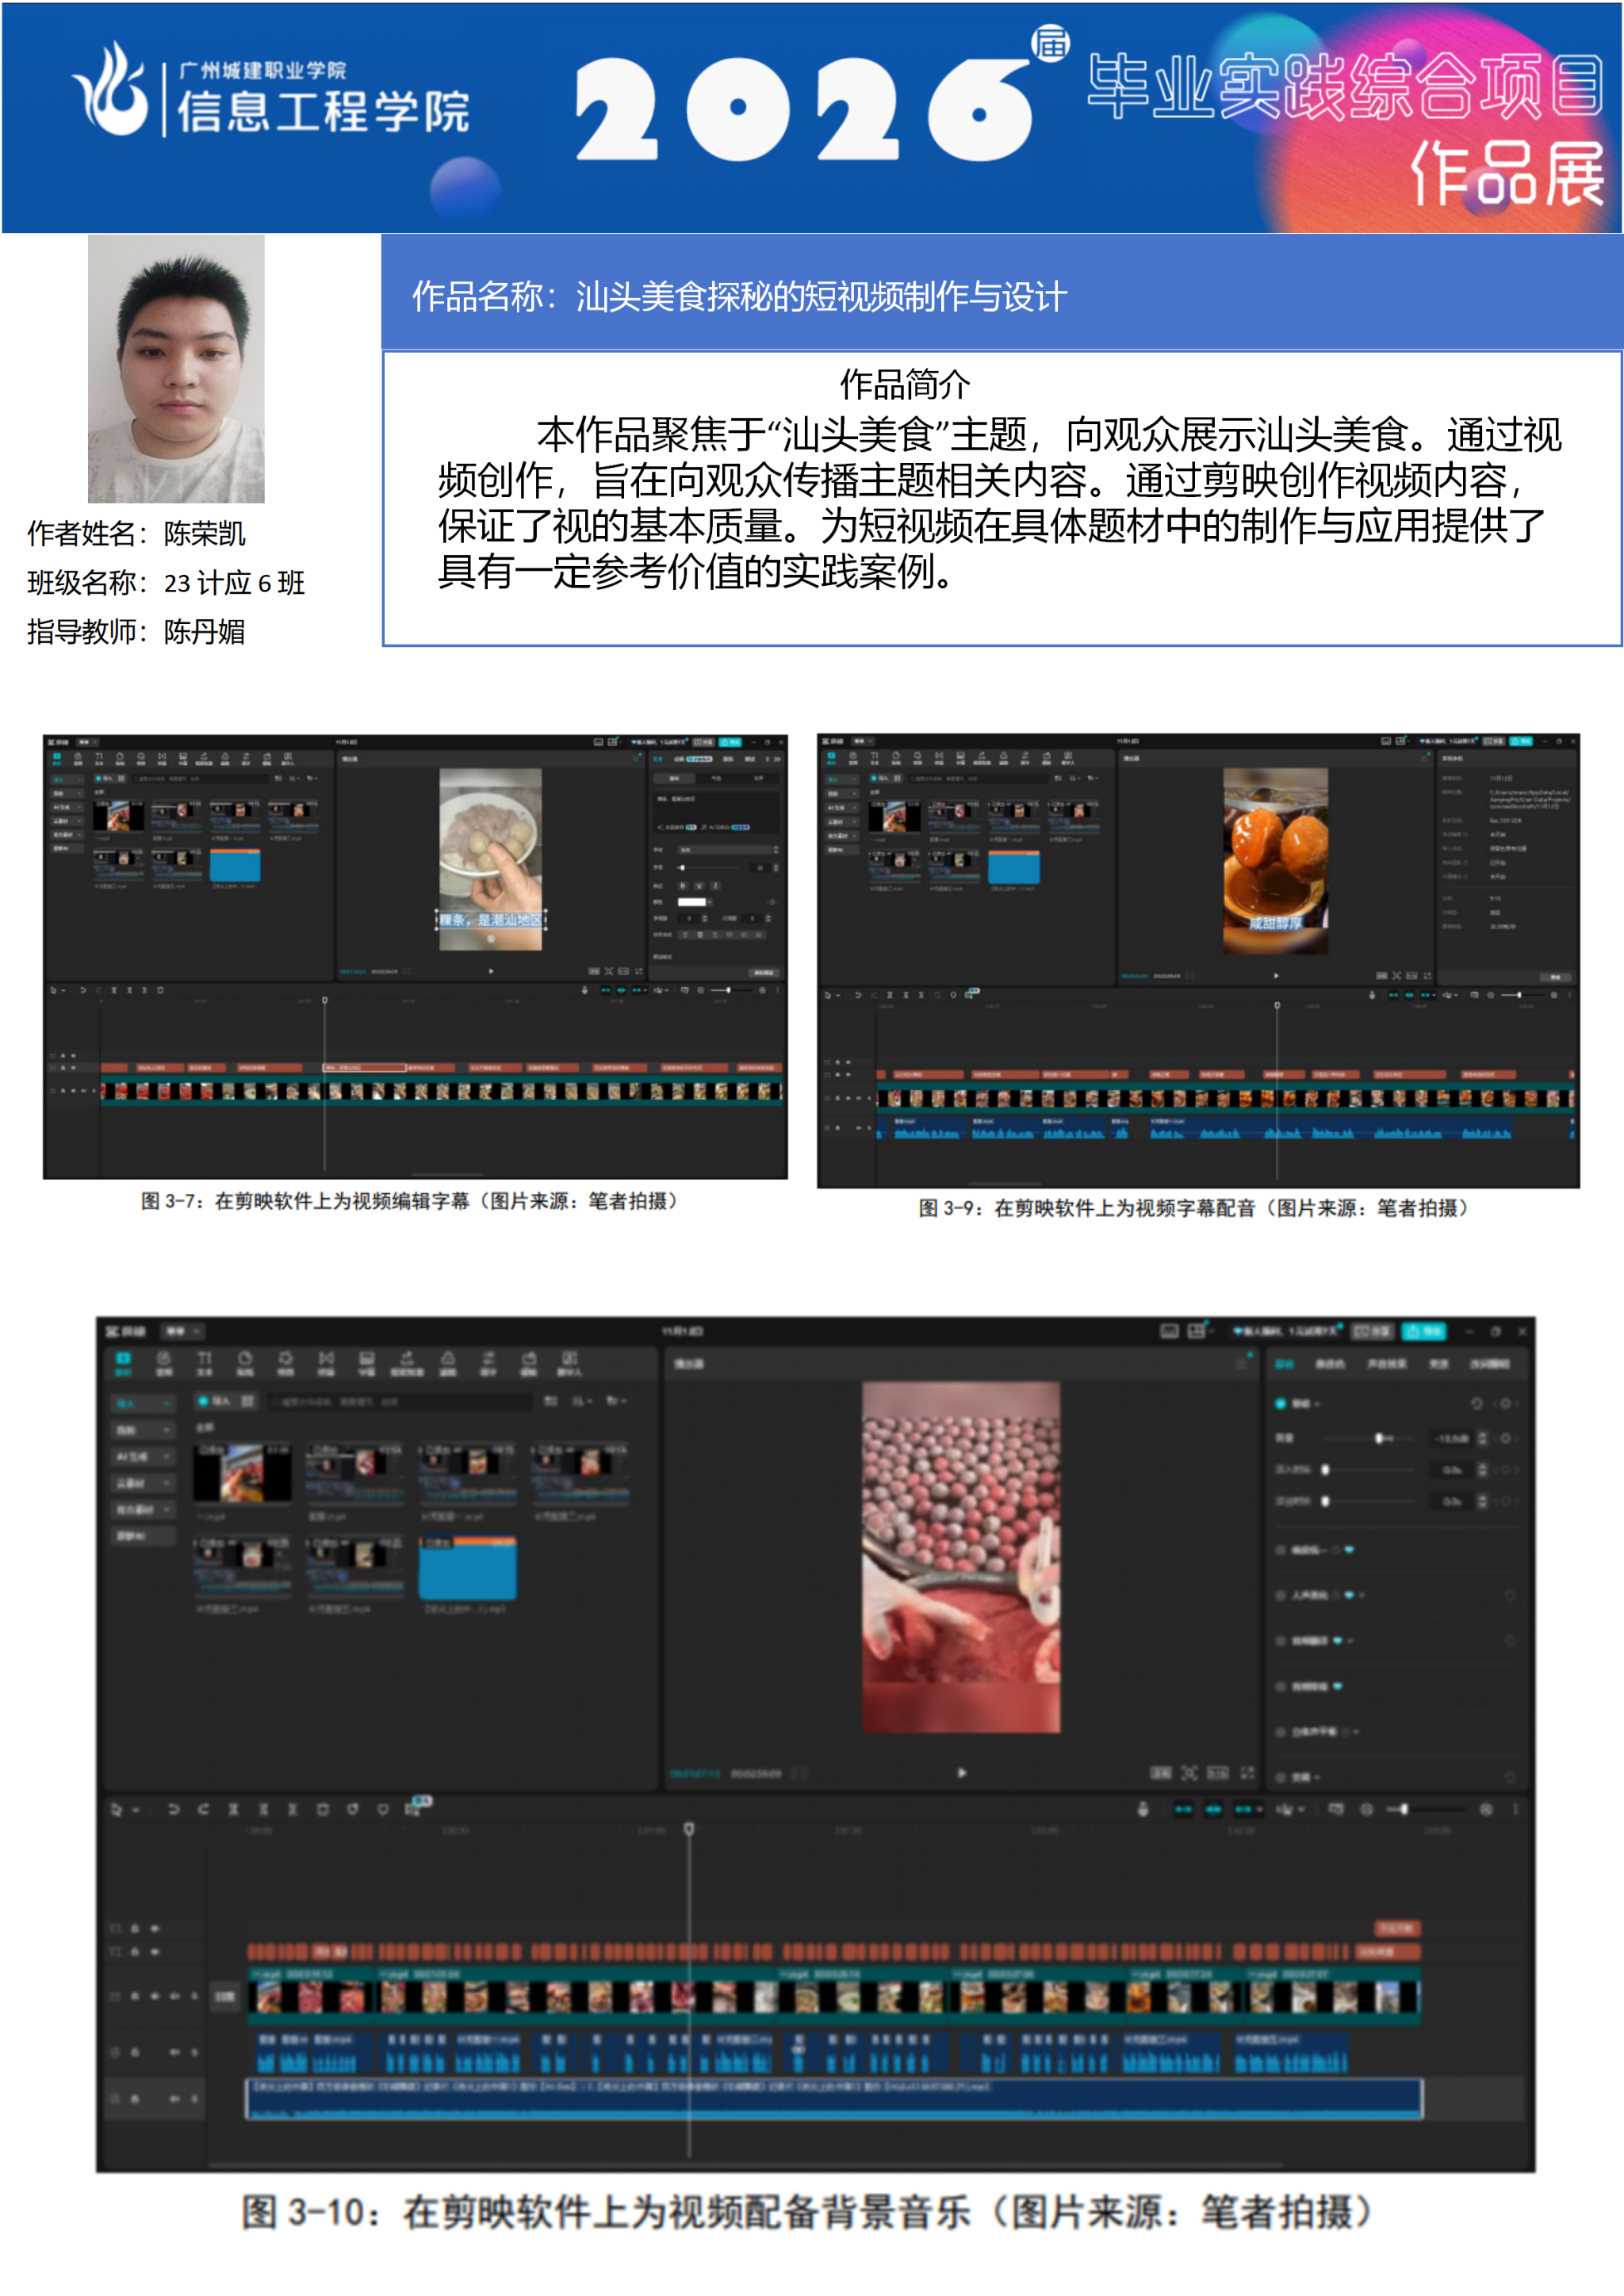Viewport: 1624px width, 2296px height.
Task: Click the volume slider handle in Figure 3-10 audio panel
Action: coord(1380,1438)
